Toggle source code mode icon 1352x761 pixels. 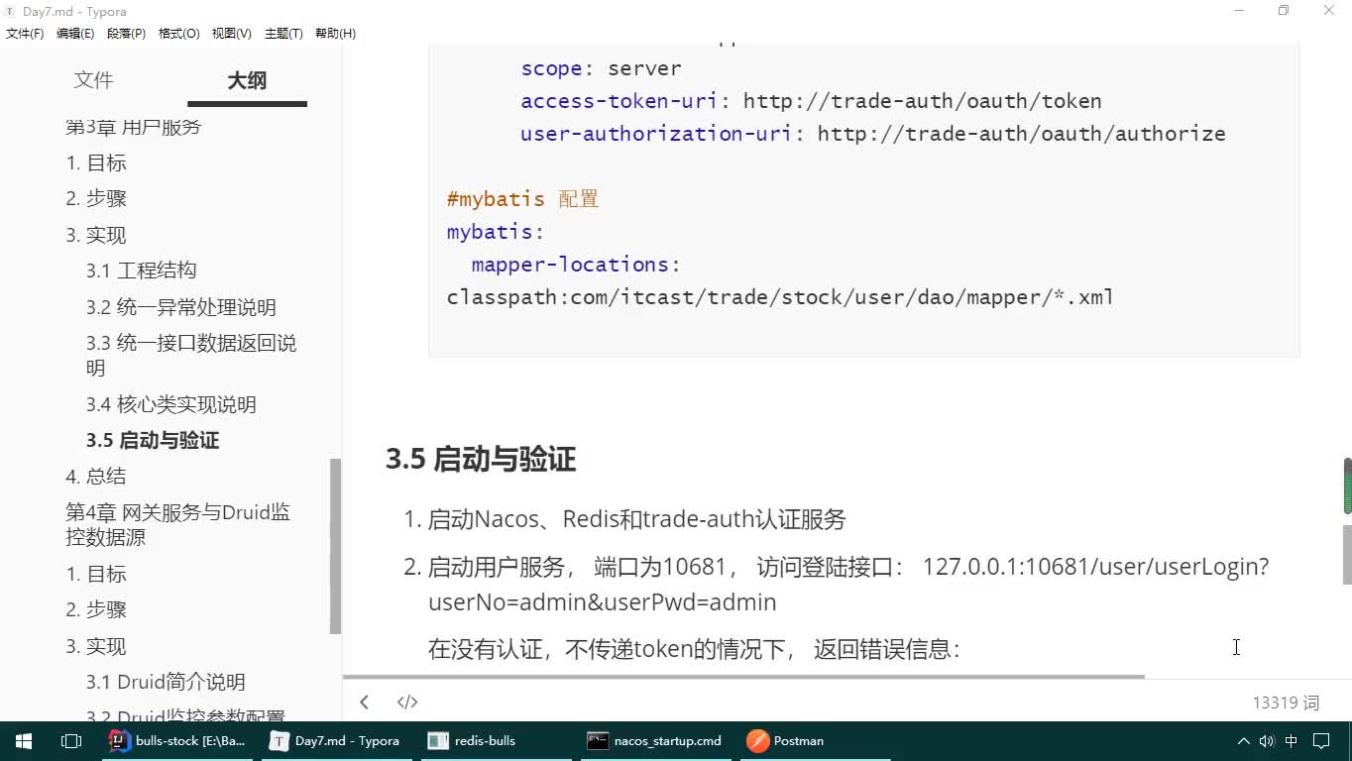[x=407, y=702]
